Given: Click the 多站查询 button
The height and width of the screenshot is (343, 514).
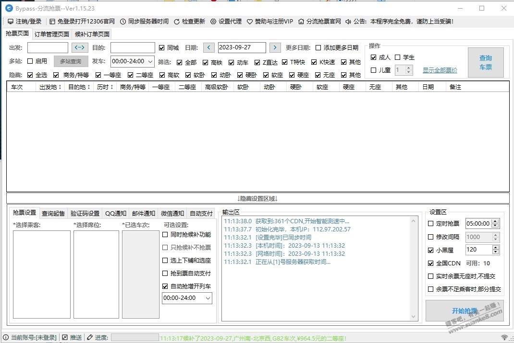Looking at the screenshot, I should pyautogui.click(x=71, y=61).
